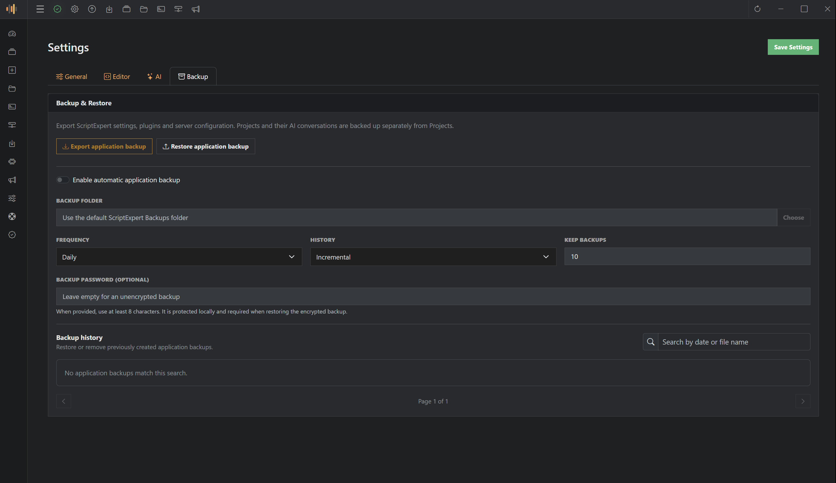This screenshot has height=483, width=836.
Task: Click the megaphone icon in left sidebar
Action: (12, 180)
